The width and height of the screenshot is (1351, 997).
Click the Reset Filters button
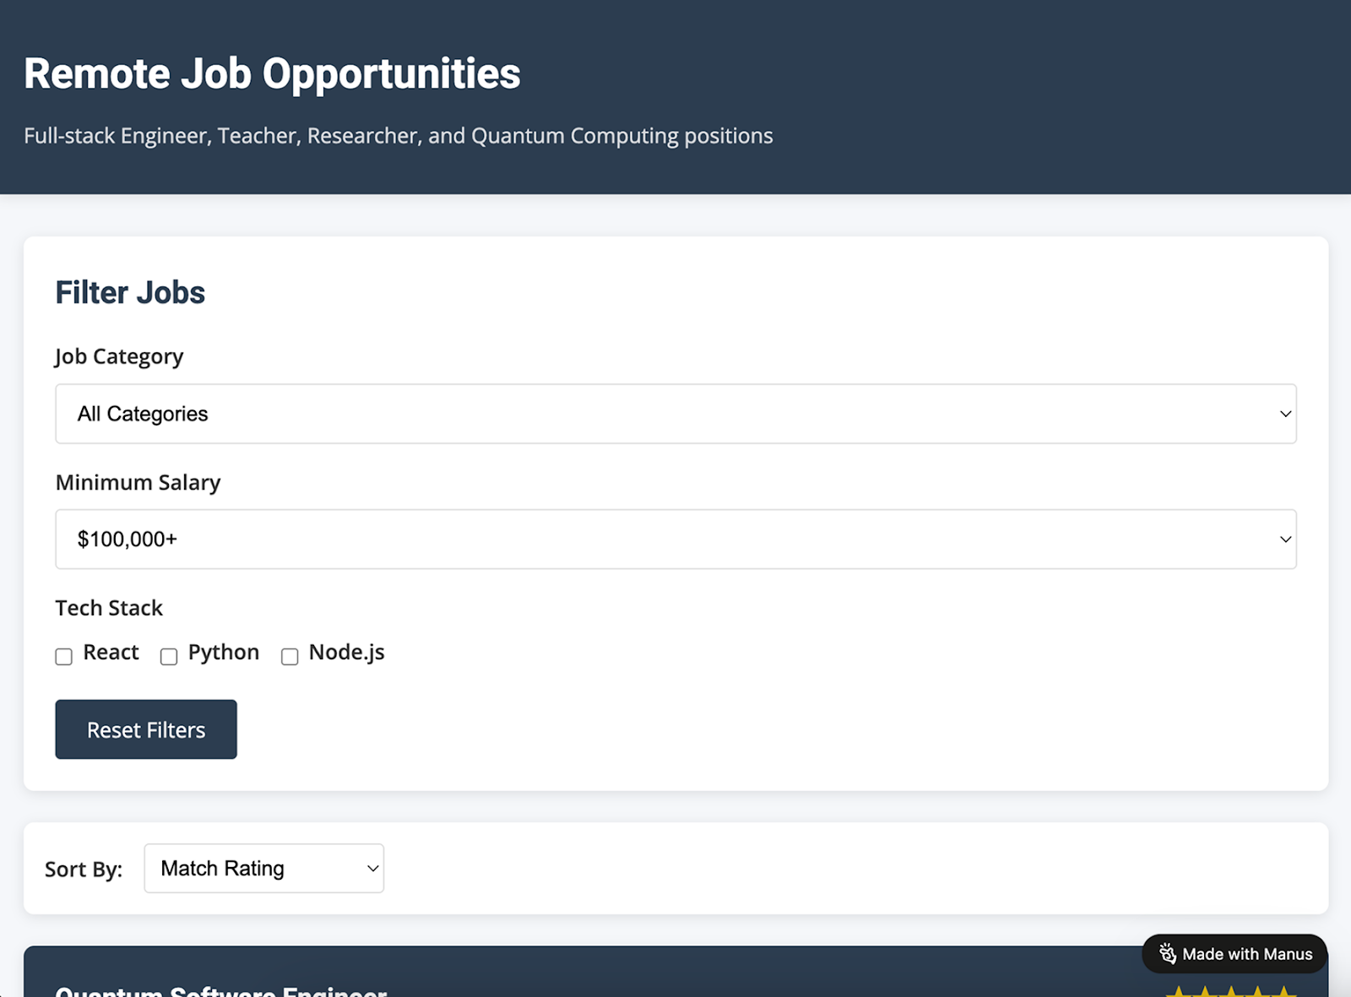(x=146, y=729)
